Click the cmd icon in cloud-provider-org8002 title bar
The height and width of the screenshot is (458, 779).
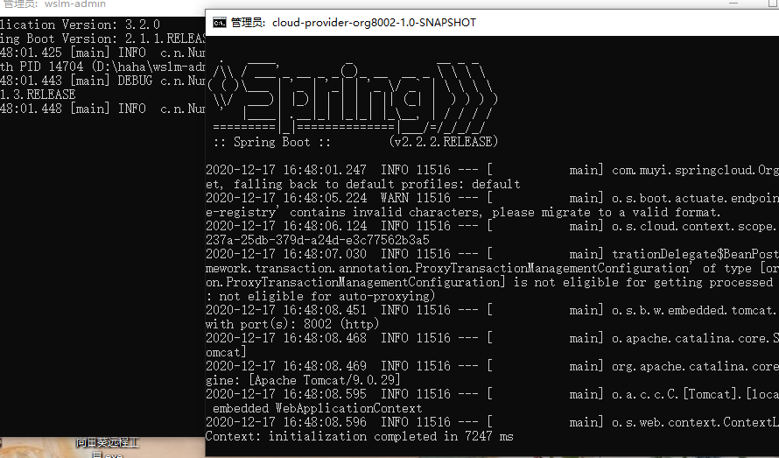point(219,23)
